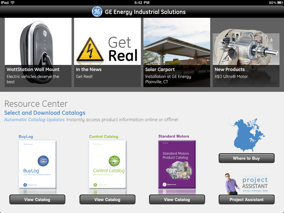Open the Get Real news tile

click(x=107, y=53)
